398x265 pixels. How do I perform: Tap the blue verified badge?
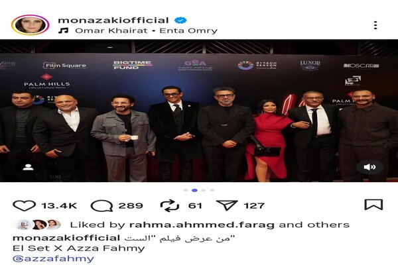pos(180,20)
